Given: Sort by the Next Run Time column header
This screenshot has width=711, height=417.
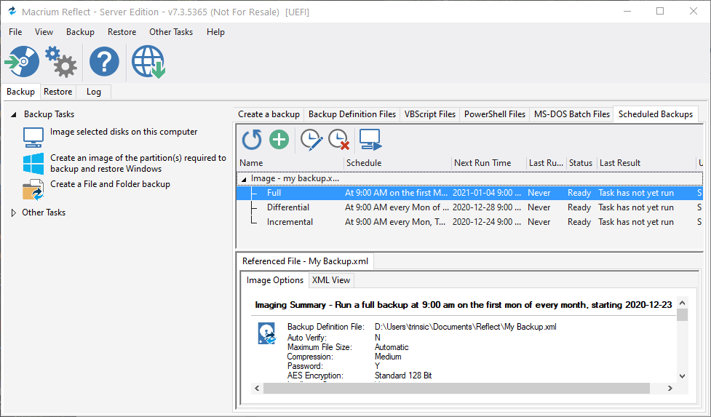Looking at the screenshot, I should [489, 163].
